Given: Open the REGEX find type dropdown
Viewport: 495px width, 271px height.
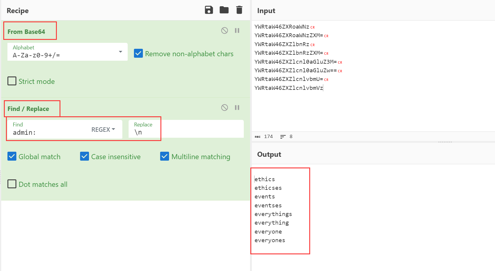Looking at the screenshot, I should pos(103,129).
